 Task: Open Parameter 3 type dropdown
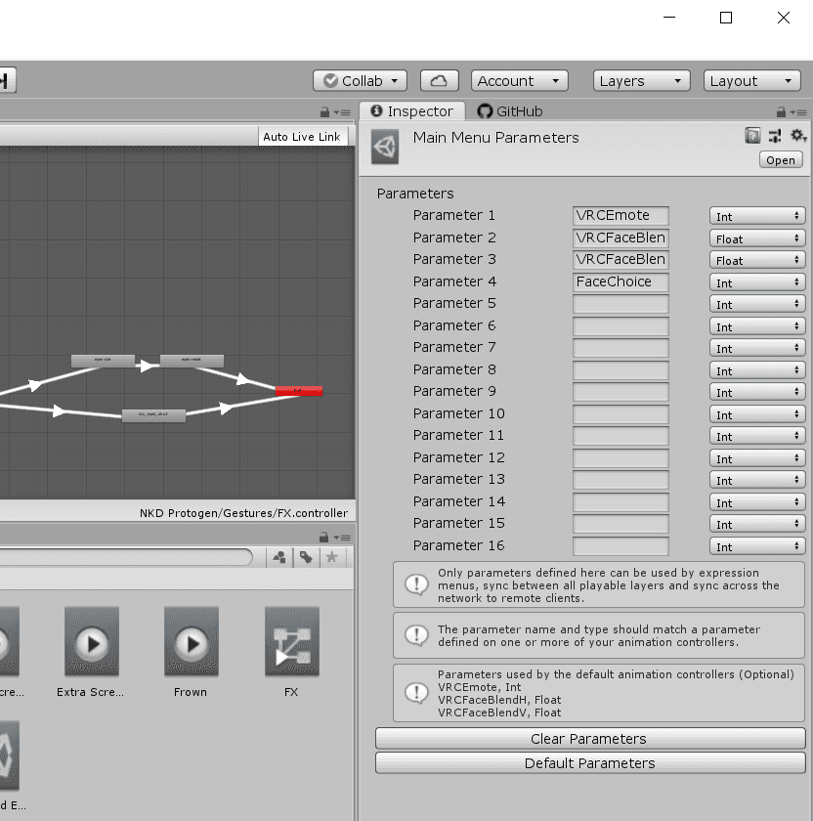click(x=757, y=260)
